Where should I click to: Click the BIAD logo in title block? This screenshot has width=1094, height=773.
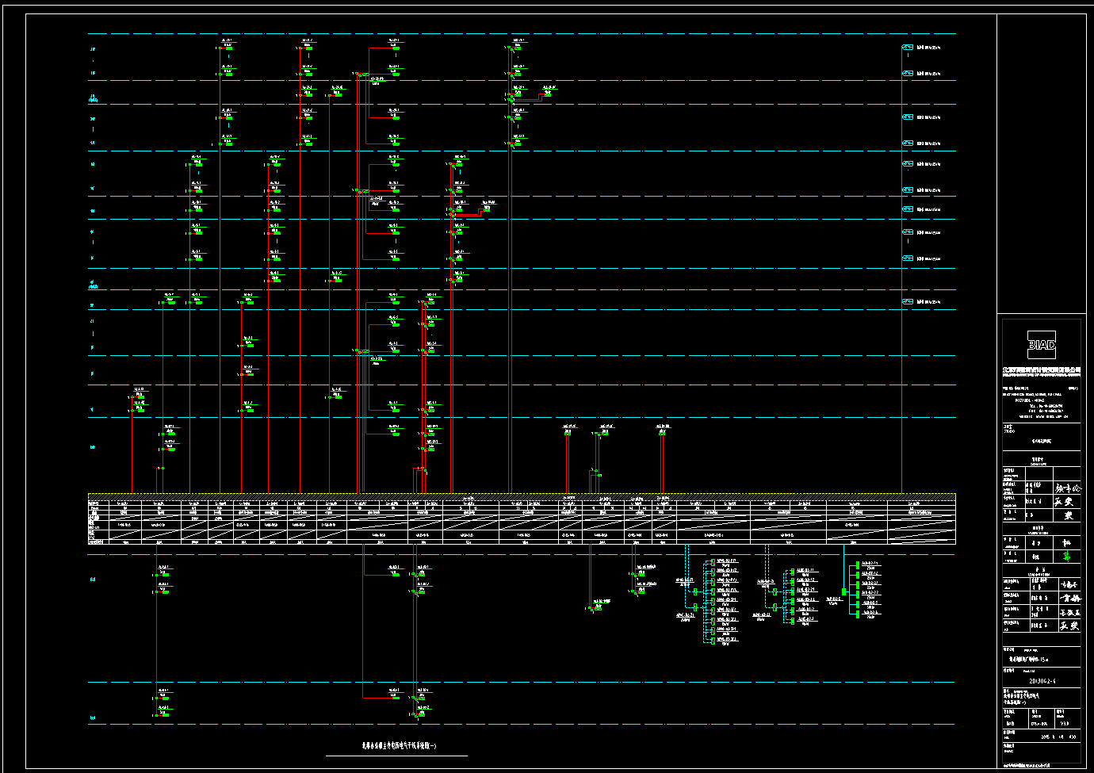click(x=1041, y=344)
